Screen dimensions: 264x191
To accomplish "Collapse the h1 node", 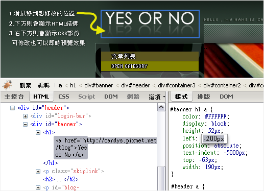I will [38, 132].
